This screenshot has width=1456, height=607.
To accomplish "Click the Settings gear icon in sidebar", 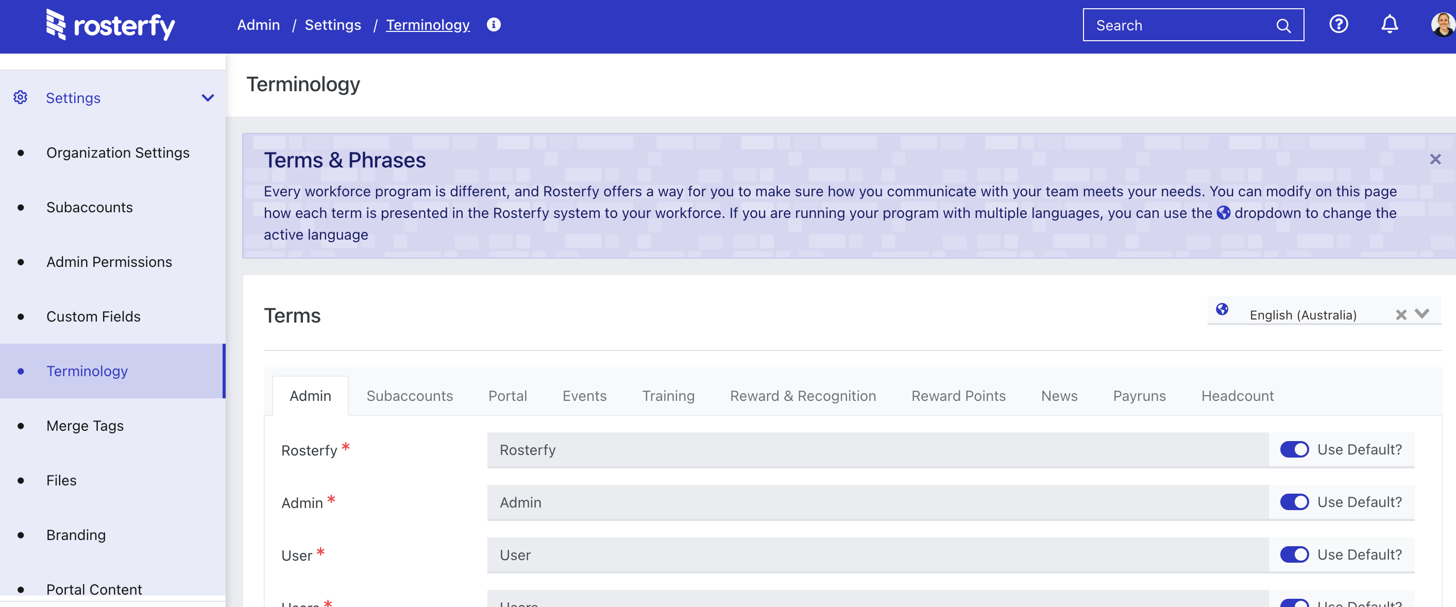I will [x=20, y=97].
